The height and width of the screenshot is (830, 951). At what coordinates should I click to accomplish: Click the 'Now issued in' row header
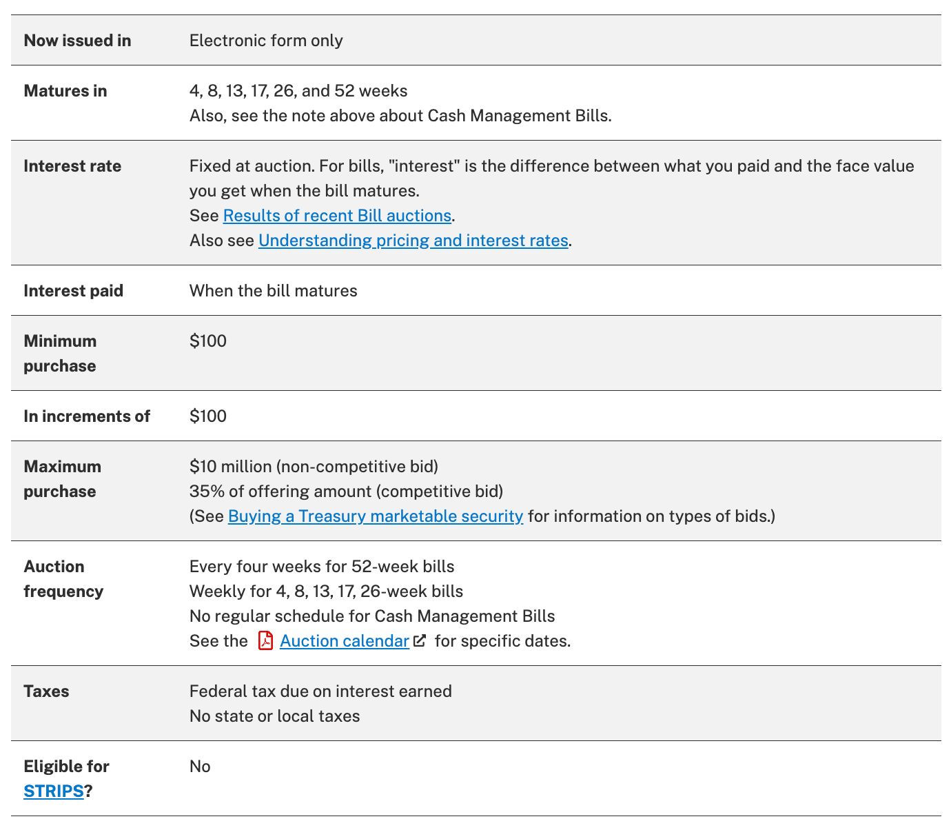tap(77, 41)
